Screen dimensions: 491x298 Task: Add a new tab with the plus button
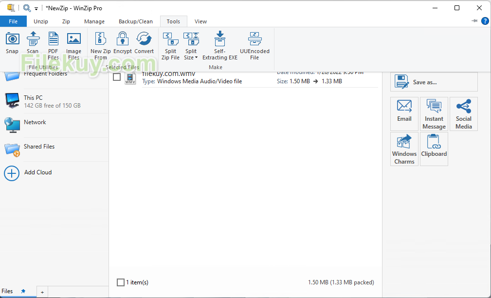point(42,292)
